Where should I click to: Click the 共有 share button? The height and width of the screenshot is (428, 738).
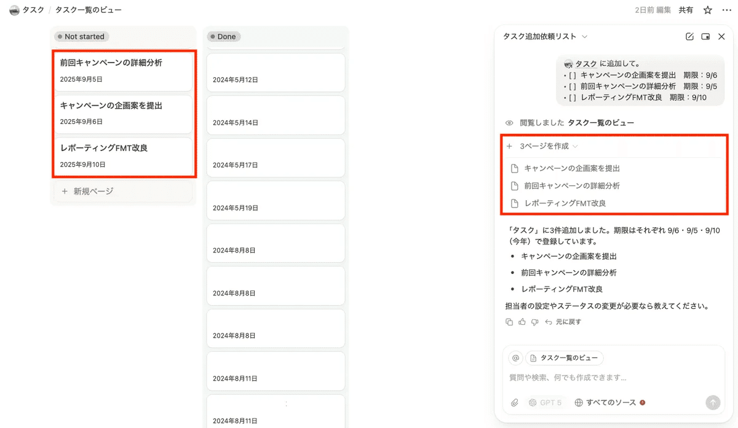pos(686,10)
